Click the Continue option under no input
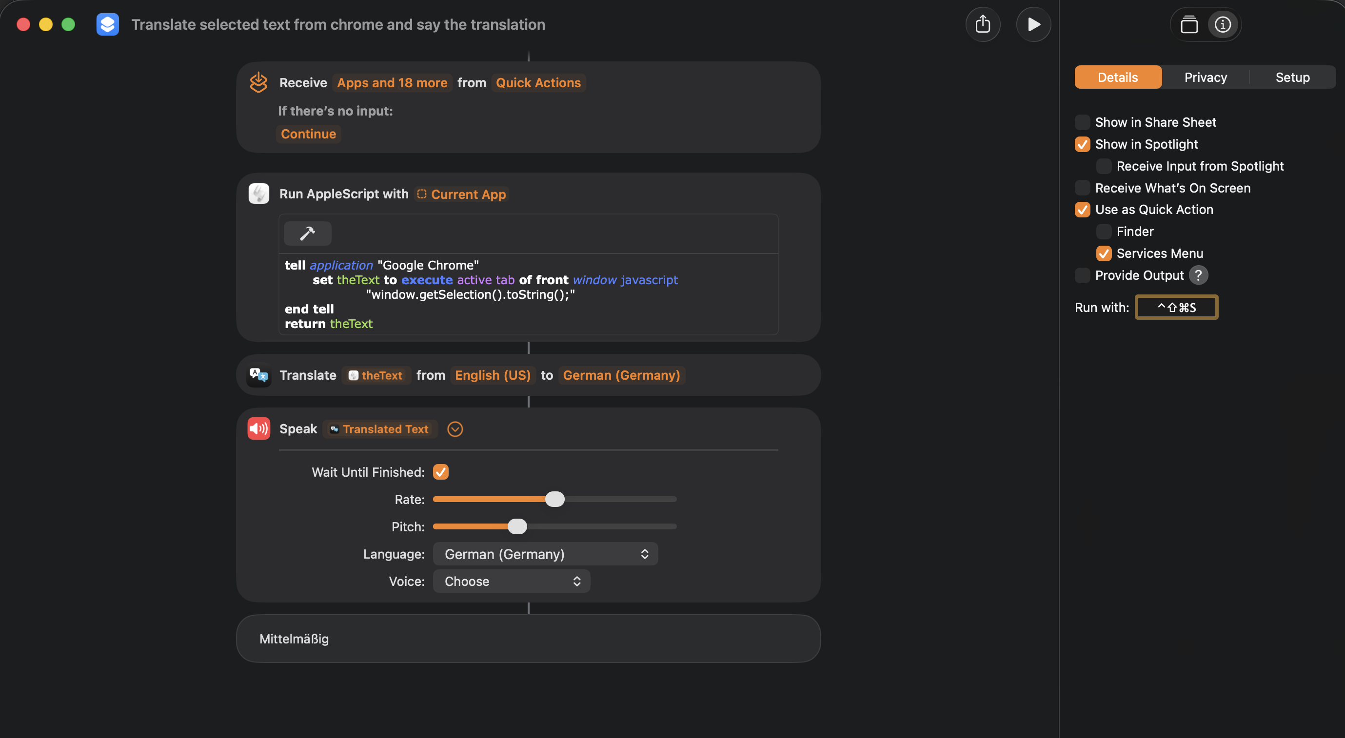Viewport: 1345px width, 738px height. tap(308, 134)
